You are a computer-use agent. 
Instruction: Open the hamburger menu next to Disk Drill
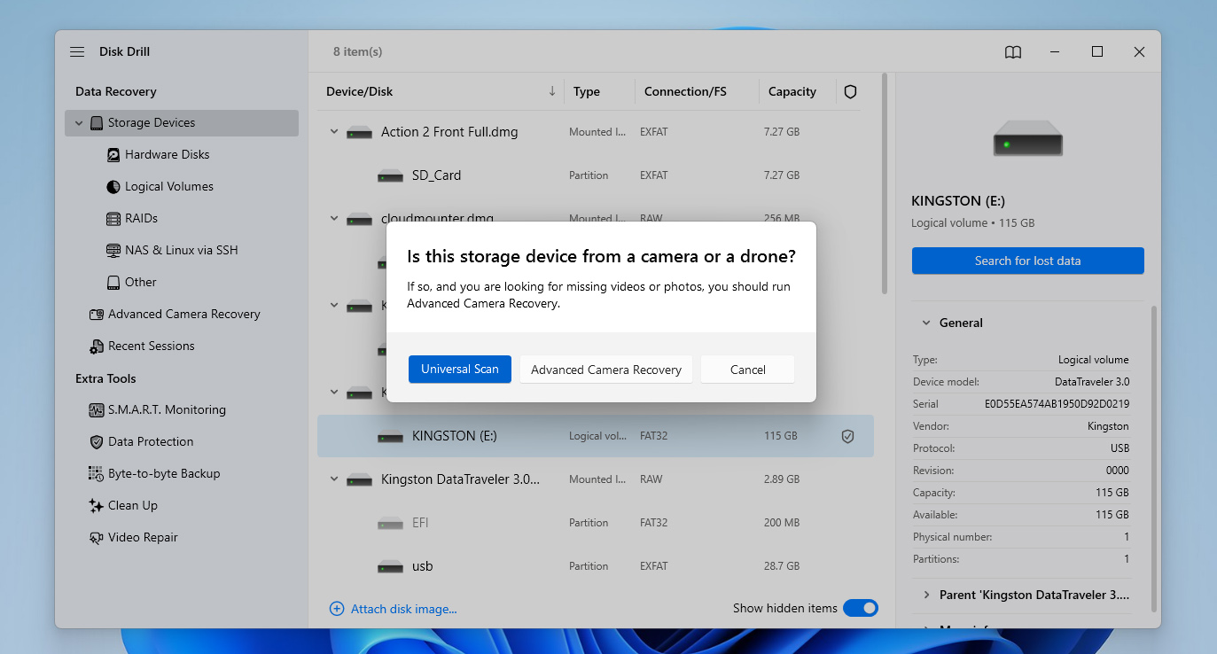click(x=77, y=52)
